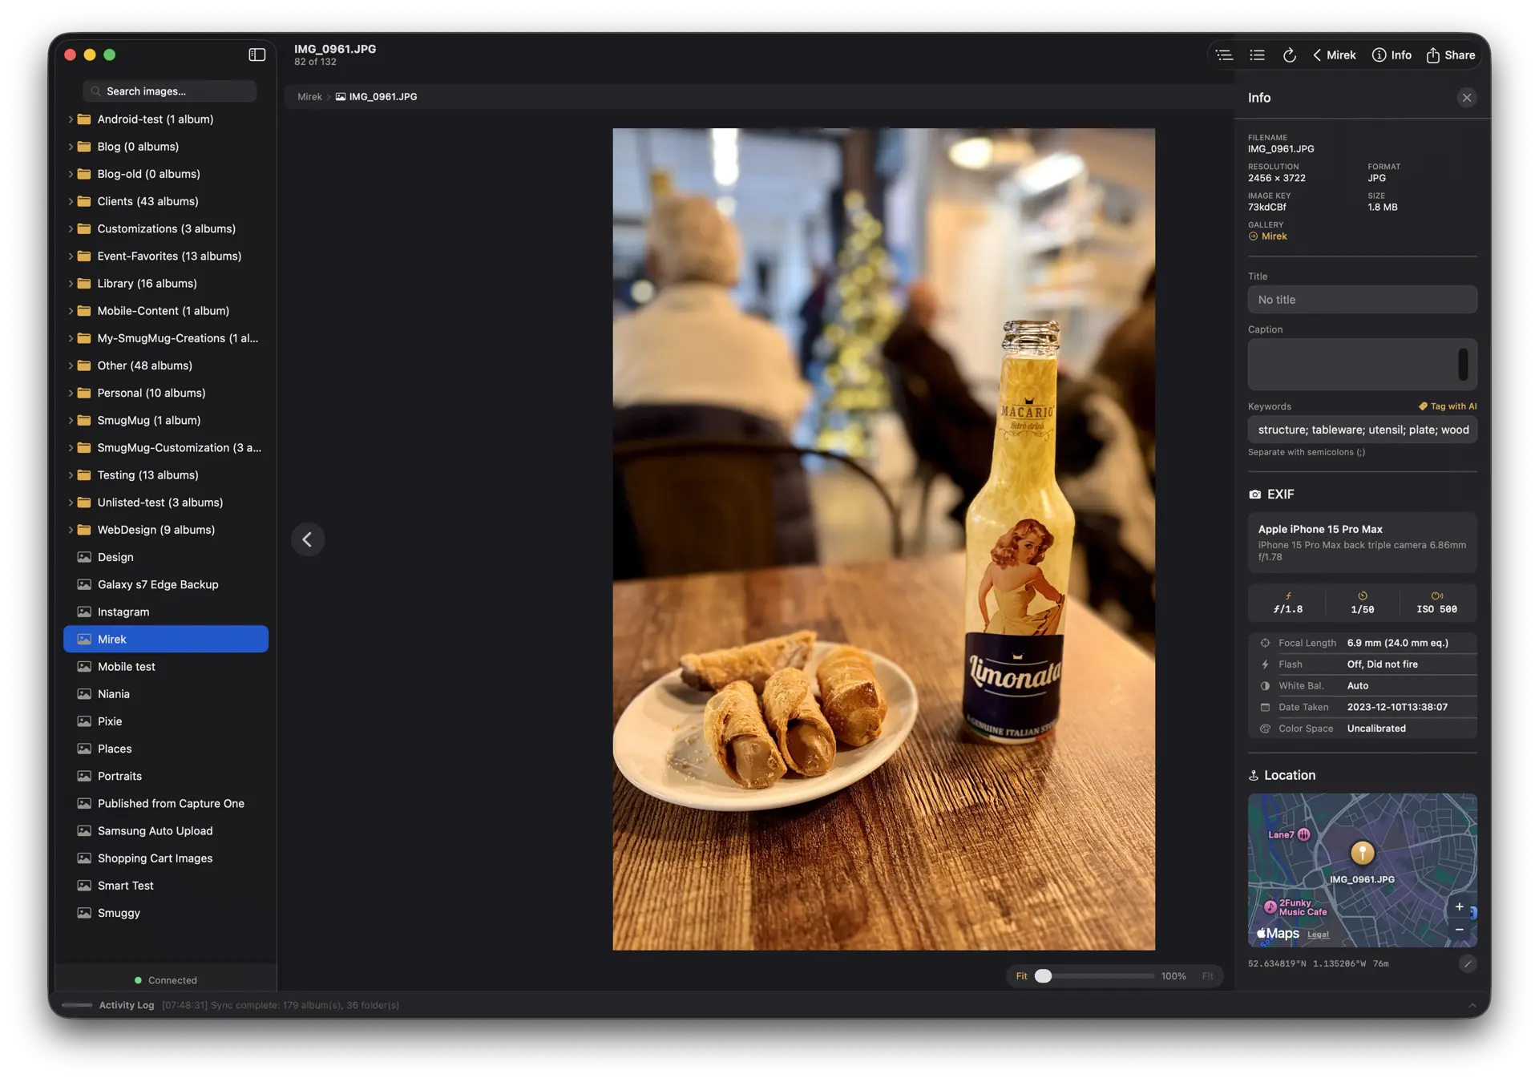This screenshot has width=1539, height=1082.
Task: Select the Tag with AI option
Action: (x=1447, y=406)
